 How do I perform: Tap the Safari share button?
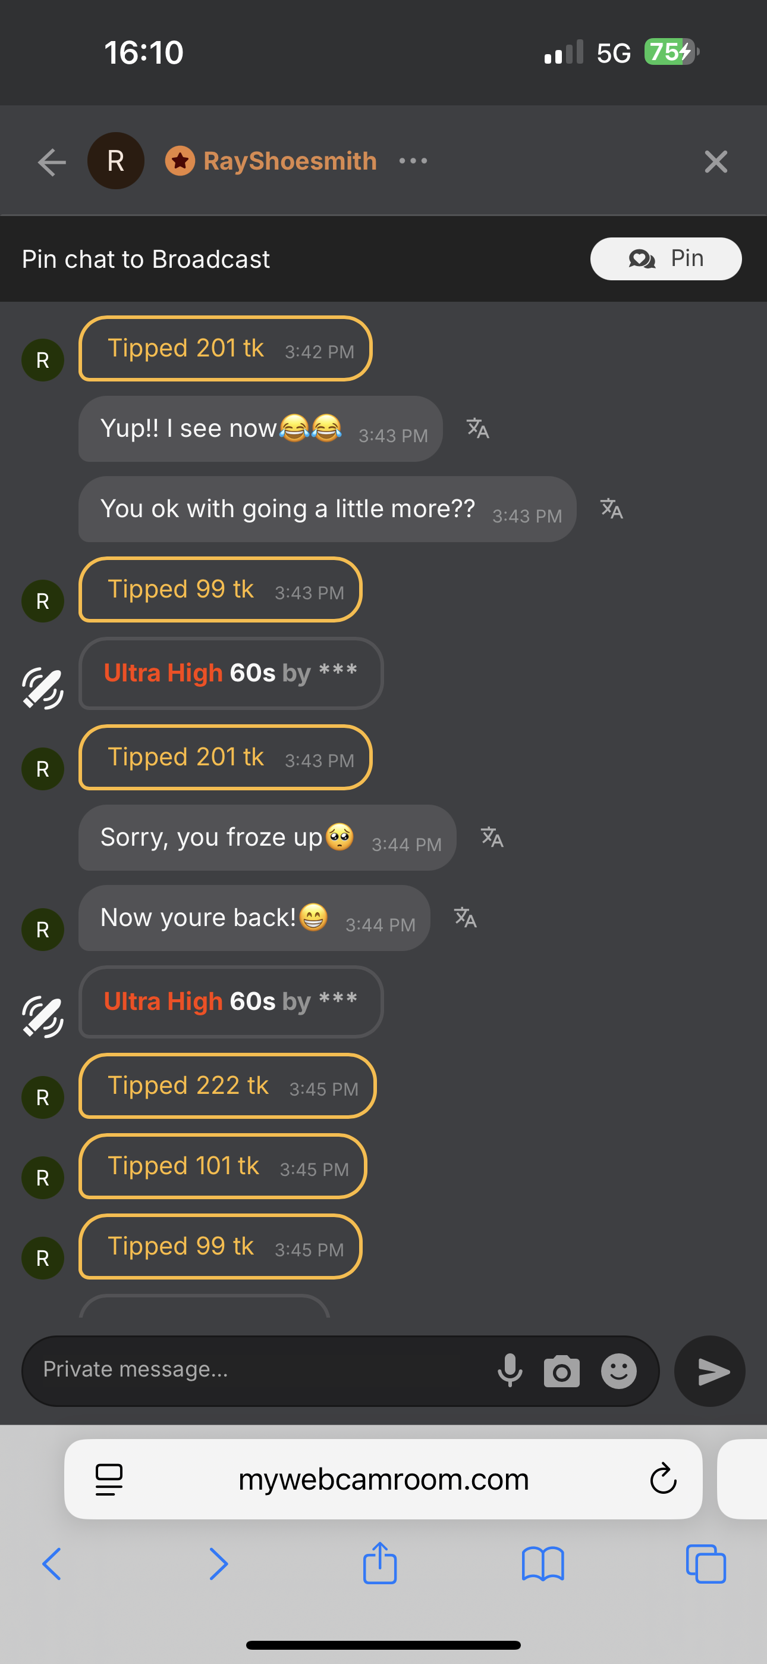pyautogui.click(x=379, y=1564)
